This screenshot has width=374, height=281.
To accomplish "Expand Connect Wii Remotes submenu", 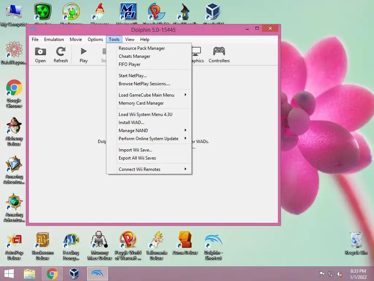I will click(149, 169).
